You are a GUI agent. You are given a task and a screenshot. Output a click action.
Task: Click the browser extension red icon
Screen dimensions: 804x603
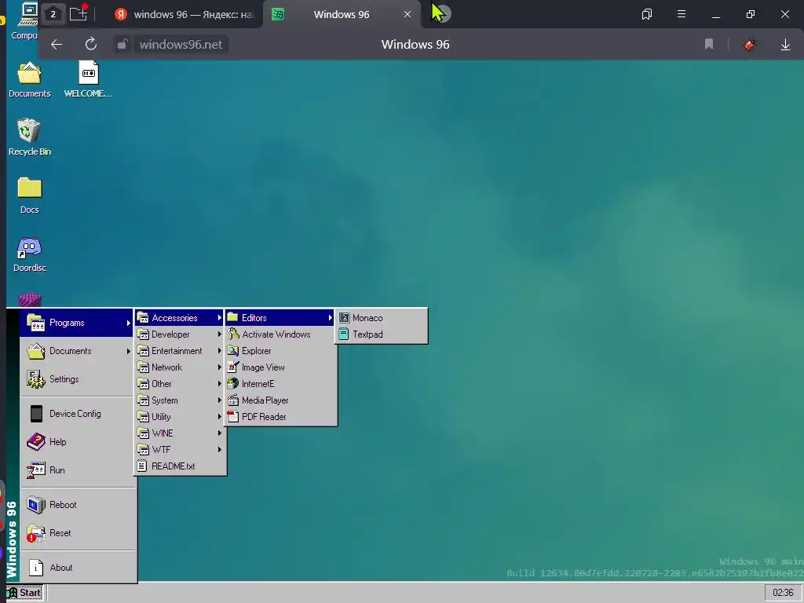749,45
